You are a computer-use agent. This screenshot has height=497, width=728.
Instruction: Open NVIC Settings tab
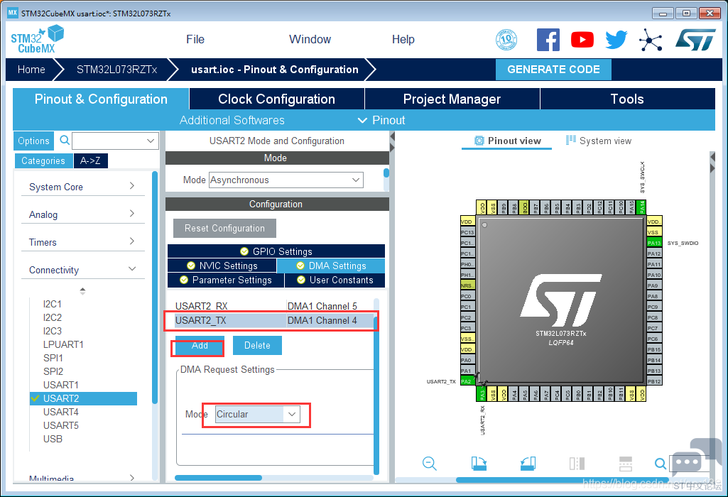(222, 266)
